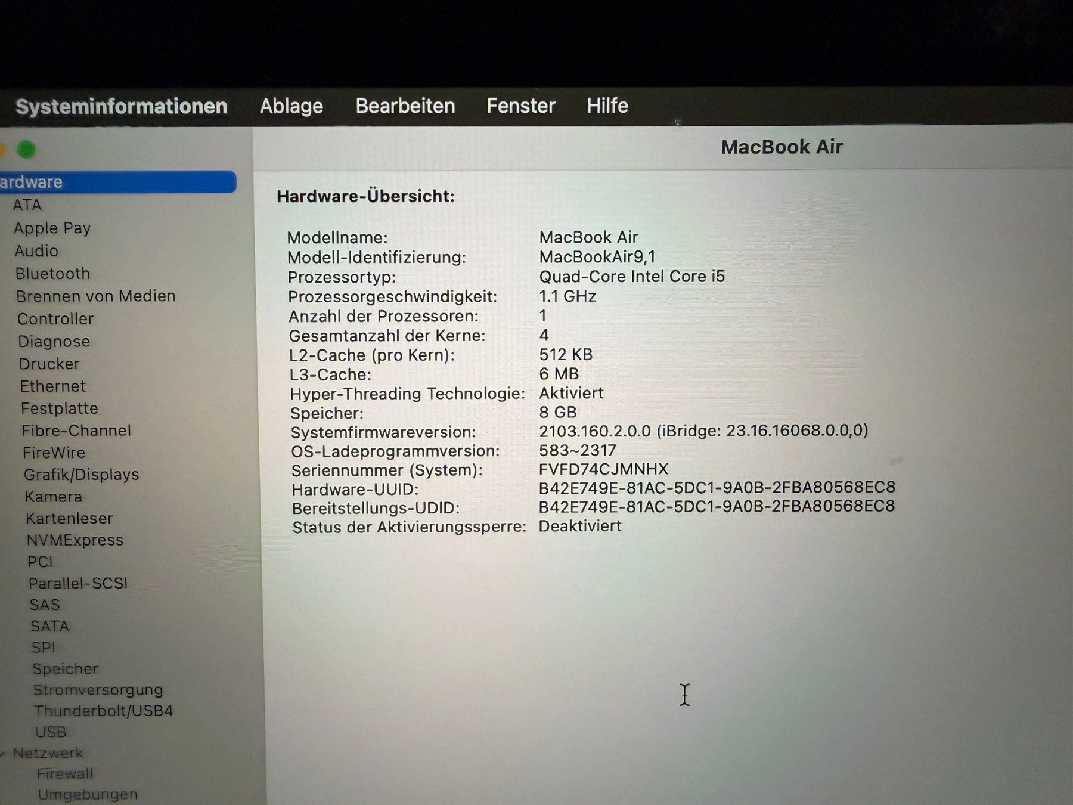1073x805 pixels.
Task: Click the Systemfirmwareversion value 2103.160.2.0.0
Action: point(595,431)
